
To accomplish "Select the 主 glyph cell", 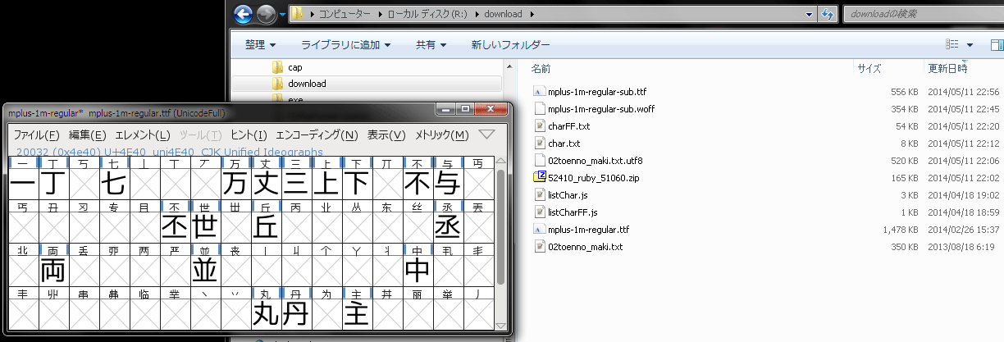I will 357,314.
